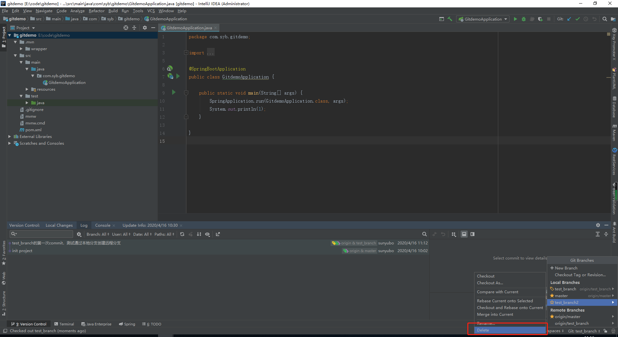
Task: Open the log in a new tab
Action: (x=218, y=234)
